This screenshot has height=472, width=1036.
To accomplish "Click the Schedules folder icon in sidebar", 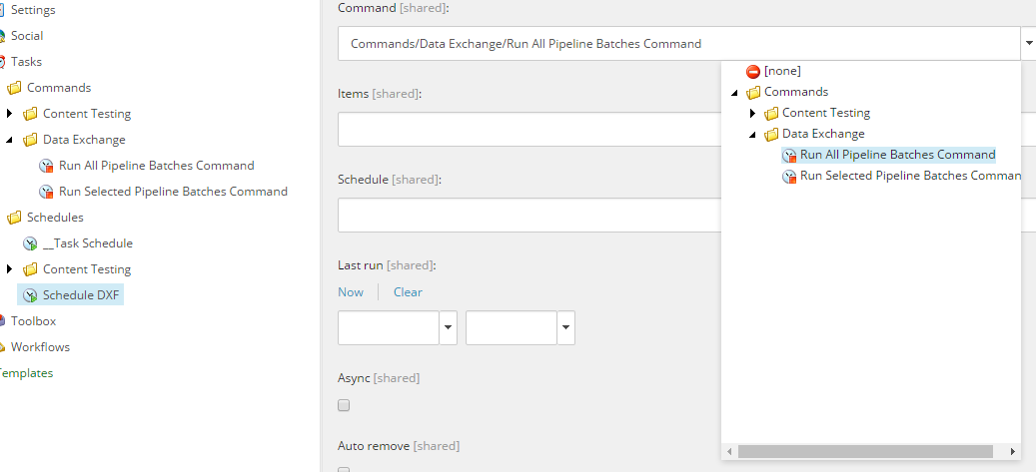I will (x=14, y=218).
